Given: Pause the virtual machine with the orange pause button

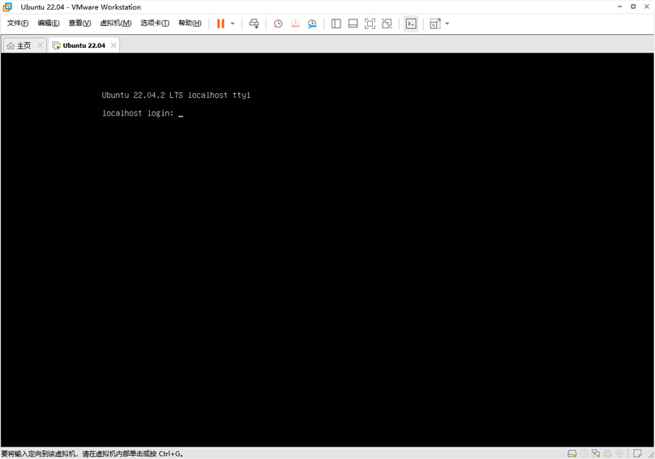Looking at the screenshot, I should click(220, 23).
